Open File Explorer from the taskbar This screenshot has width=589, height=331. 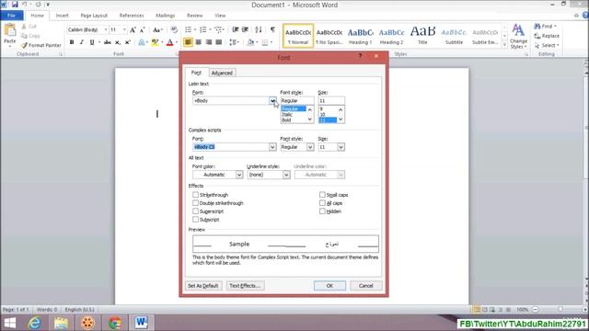click(61, 323)
